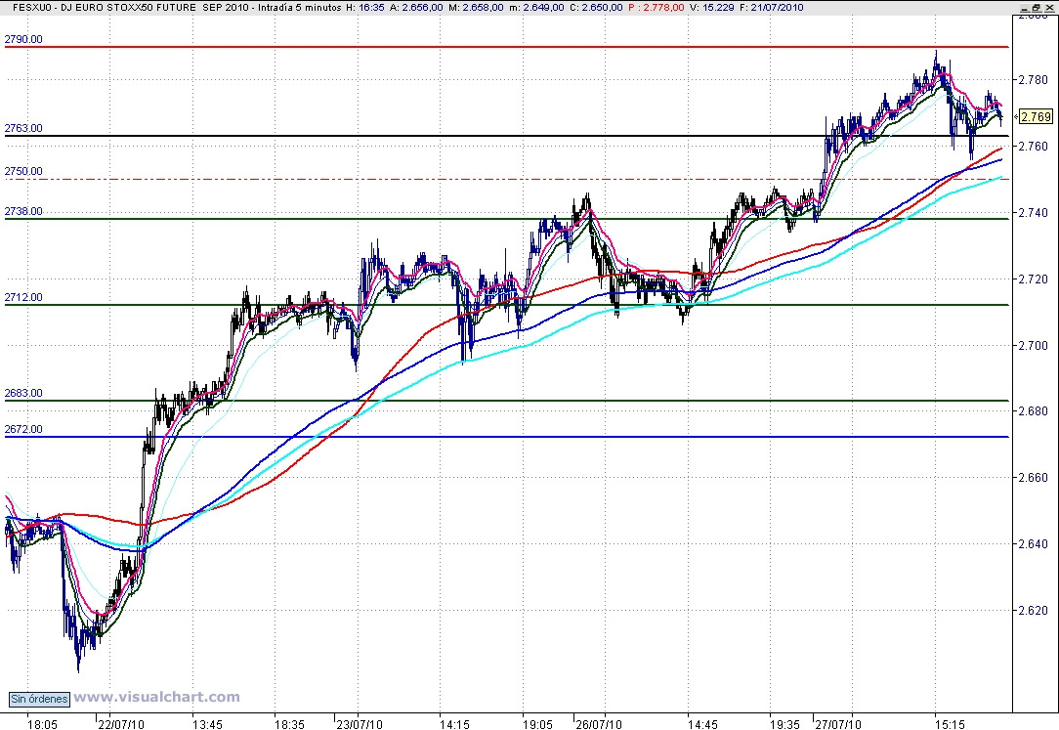Click the 2.700 price axis label
The height and width of the screenshot is (730, 1059).
point(1034,346)
